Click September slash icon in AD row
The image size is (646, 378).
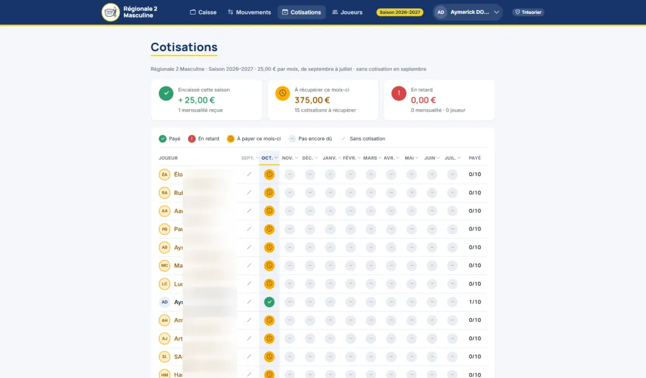tap(249, 302)
